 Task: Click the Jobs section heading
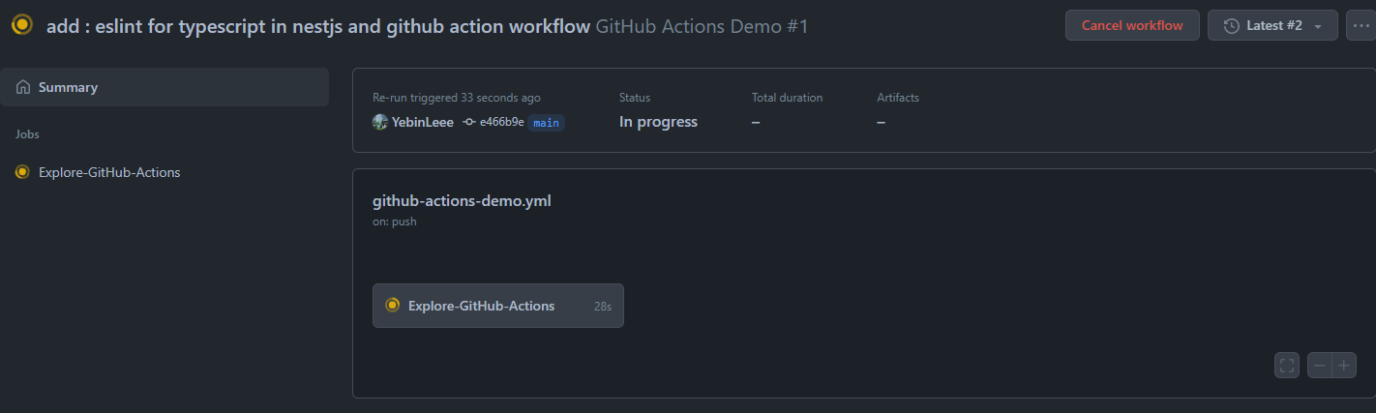pos(27,134)
